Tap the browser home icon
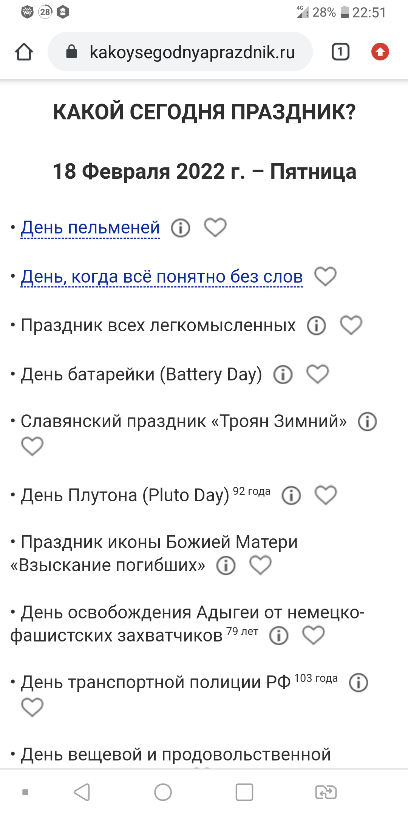The image size is (408, 816). (24, 52)
